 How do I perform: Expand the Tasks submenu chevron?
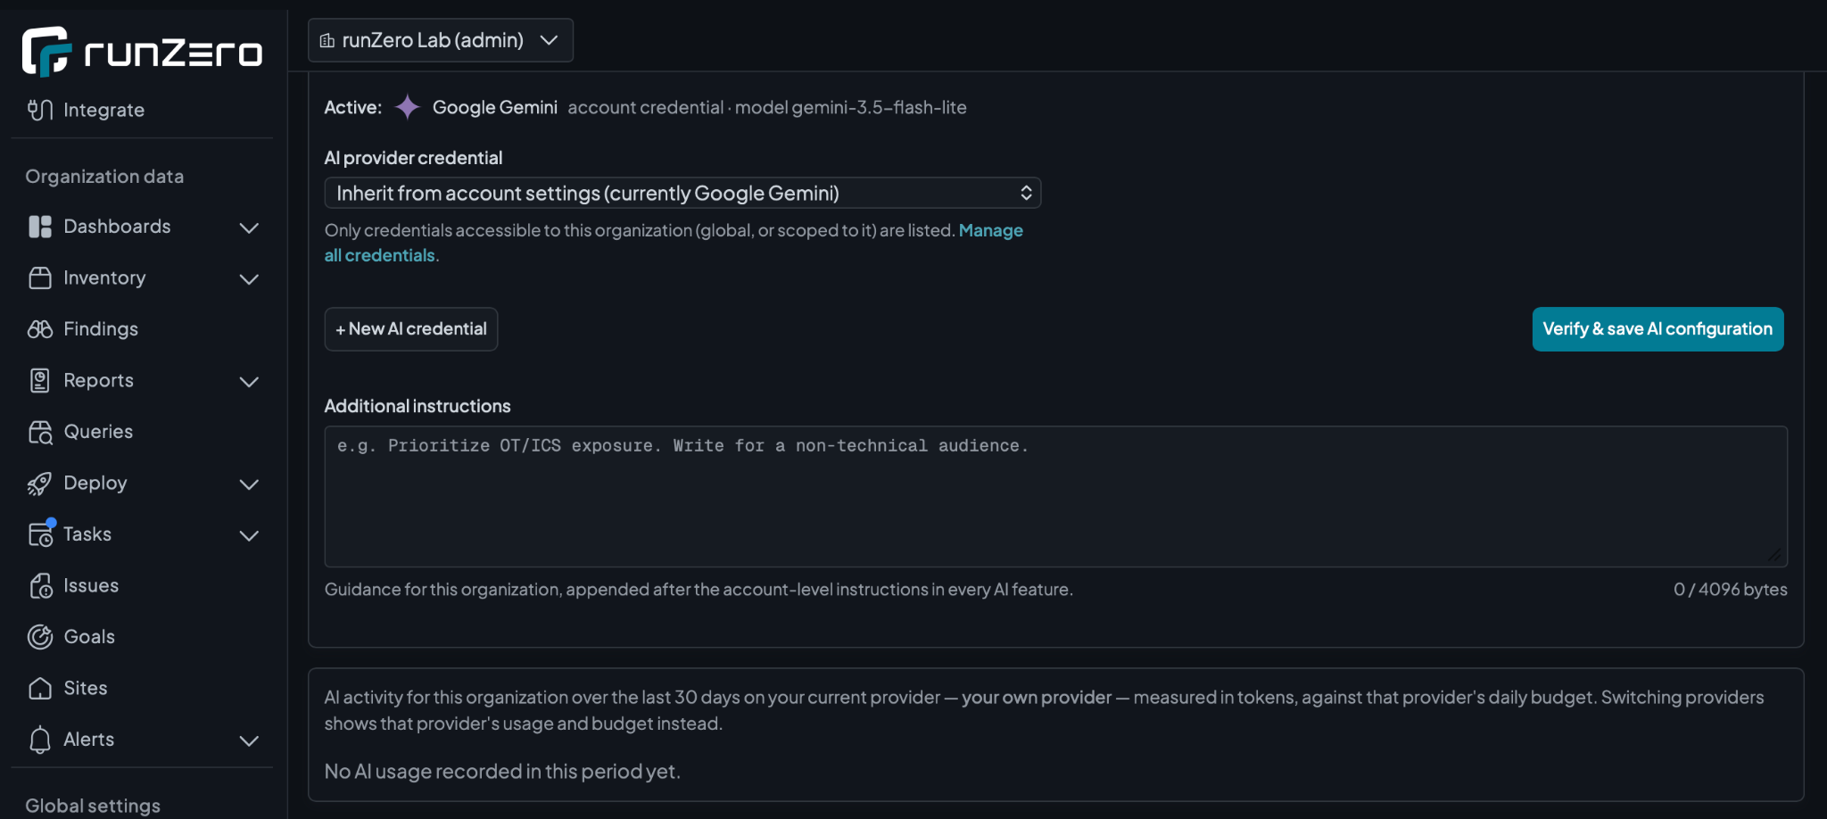pos(250,535)
